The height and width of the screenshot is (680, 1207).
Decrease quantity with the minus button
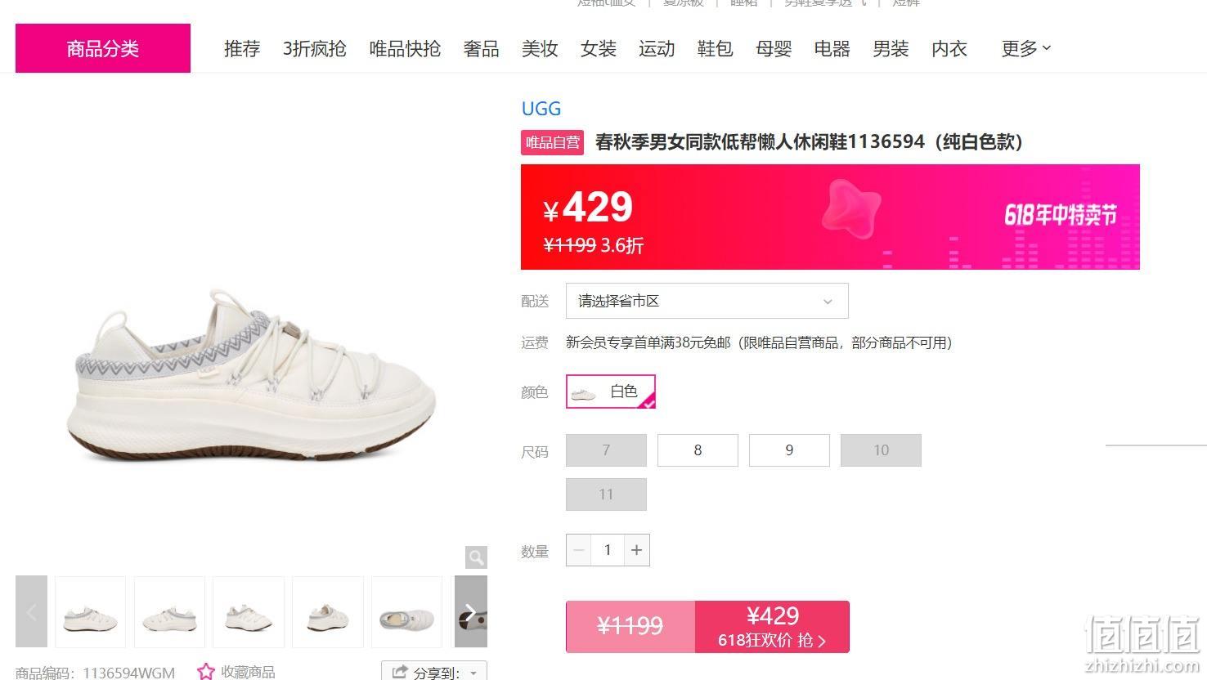(579, 550)
